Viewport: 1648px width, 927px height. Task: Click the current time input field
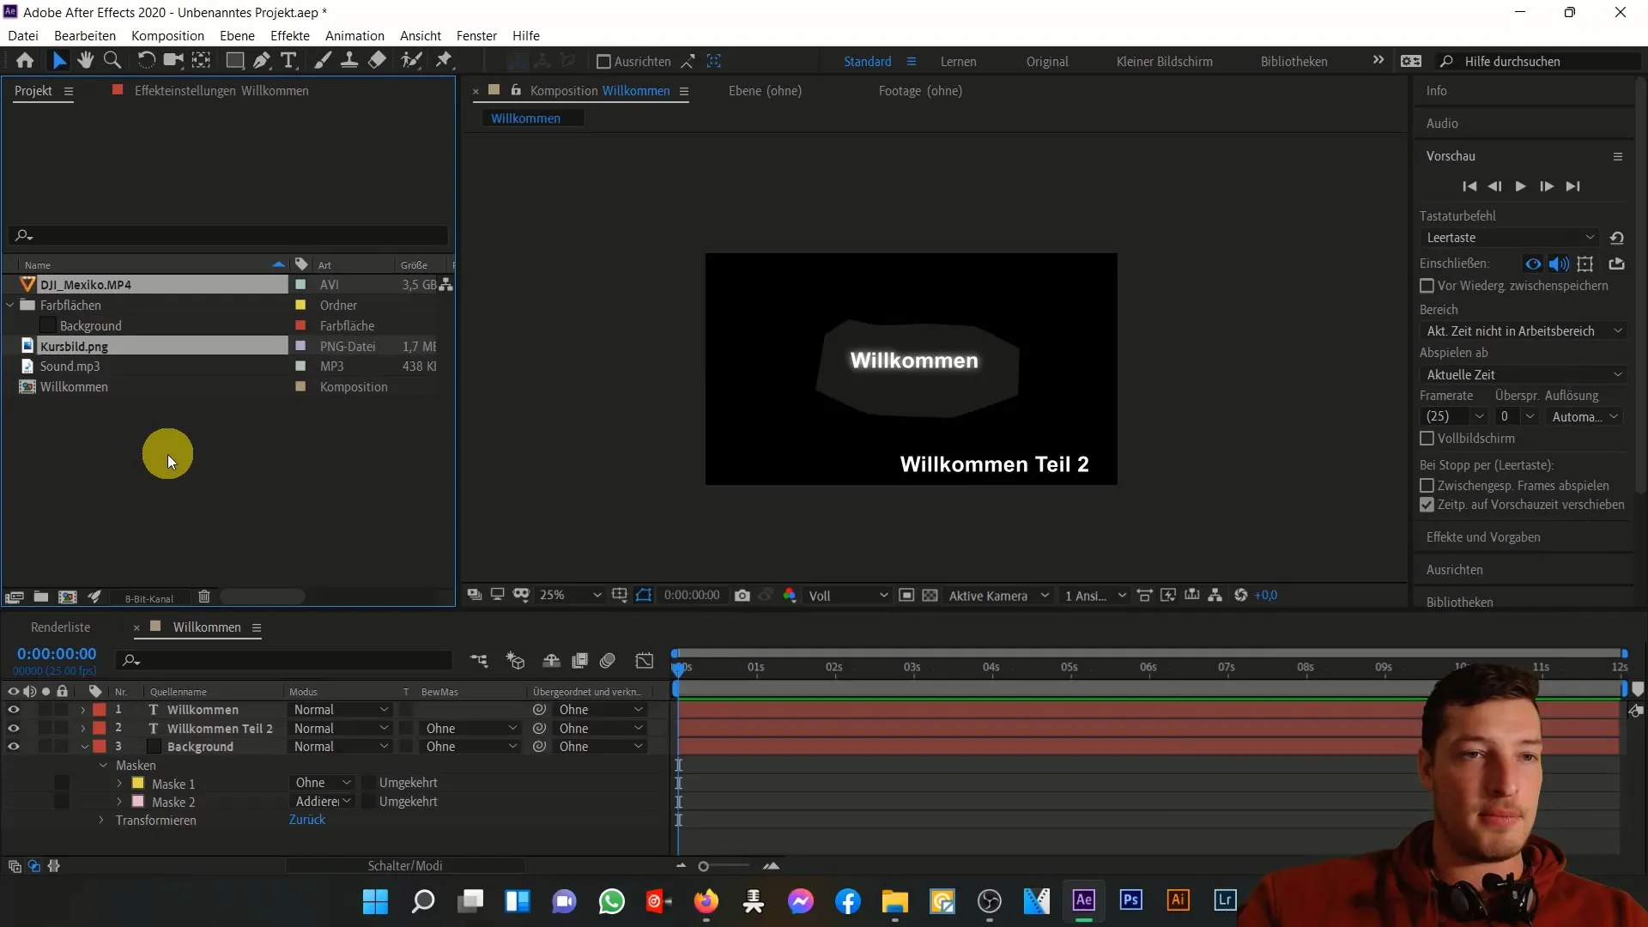click(x=56, y=654)
